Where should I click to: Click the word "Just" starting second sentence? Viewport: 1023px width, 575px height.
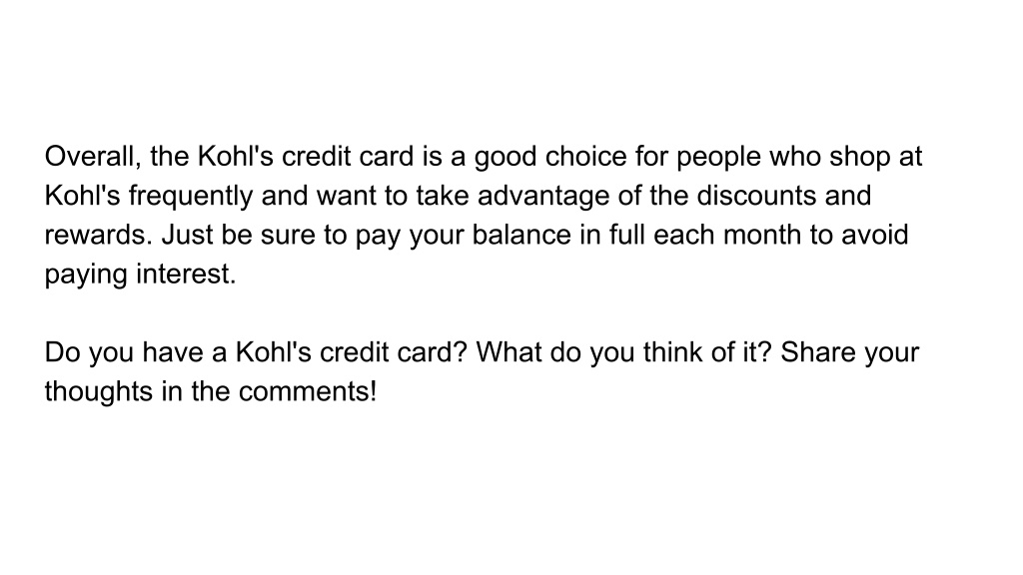(187, 235)
